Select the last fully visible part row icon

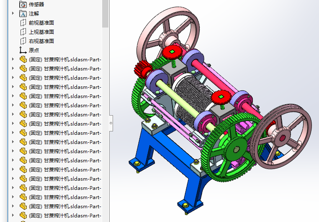click(23, 215)
